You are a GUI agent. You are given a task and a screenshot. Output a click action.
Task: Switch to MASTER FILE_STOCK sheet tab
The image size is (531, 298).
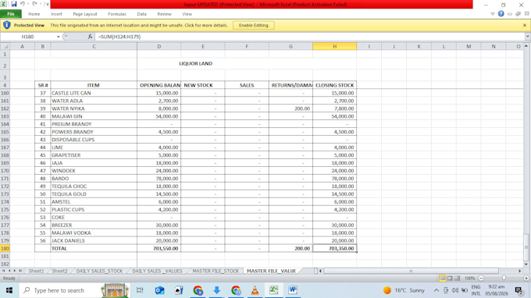pos(216,271)
